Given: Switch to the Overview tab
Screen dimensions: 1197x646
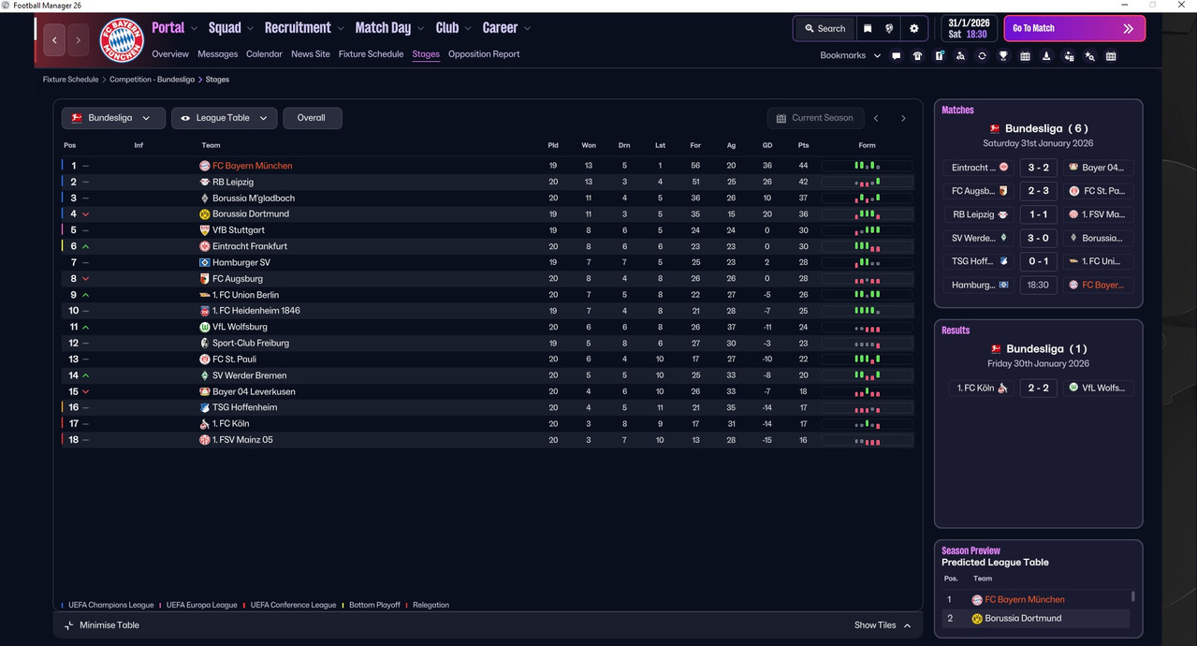Looking at the screenshot, I should (170, 54).
